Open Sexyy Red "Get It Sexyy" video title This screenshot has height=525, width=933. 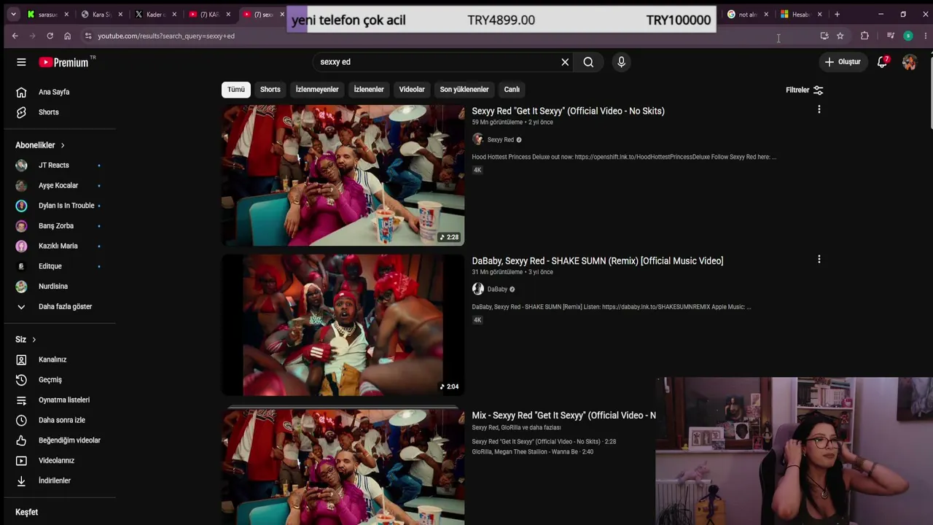point(568,111)
